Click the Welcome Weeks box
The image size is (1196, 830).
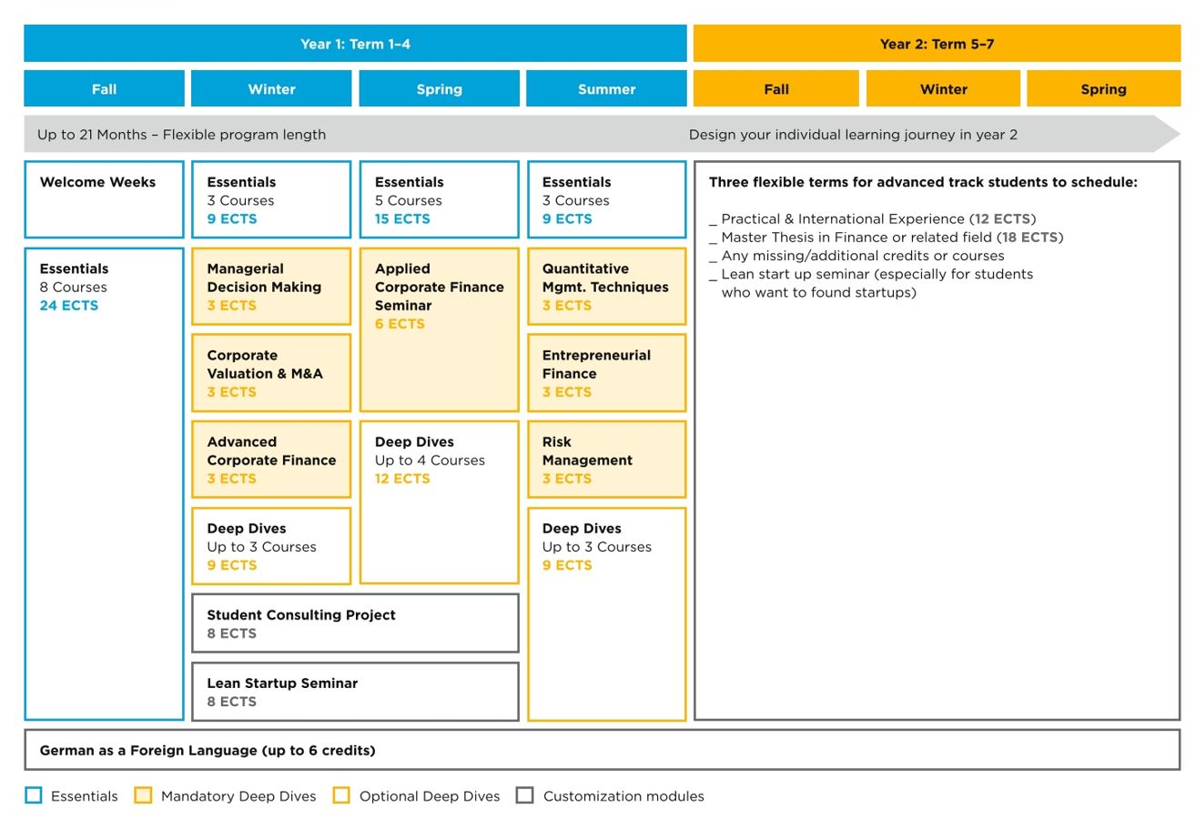click(x=104, y=199)
